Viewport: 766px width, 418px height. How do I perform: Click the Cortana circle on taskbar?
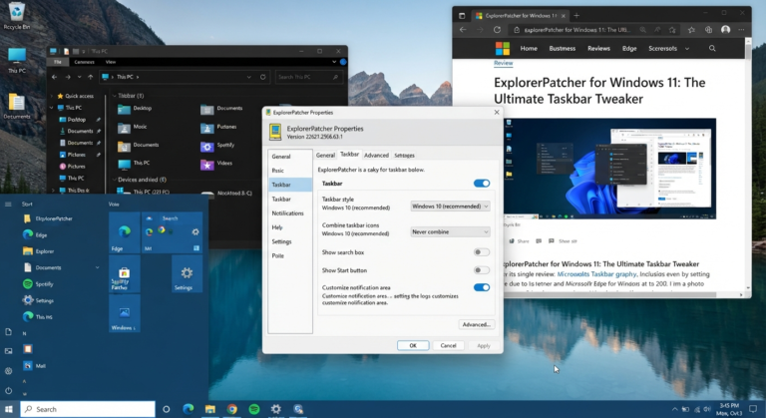[167, 409]
